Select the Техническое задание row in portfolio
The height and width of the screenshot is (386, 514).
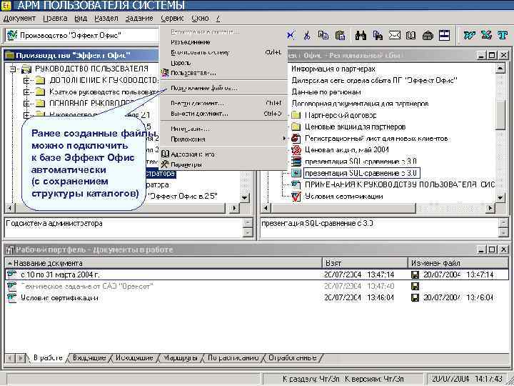(x=257, y=286)
